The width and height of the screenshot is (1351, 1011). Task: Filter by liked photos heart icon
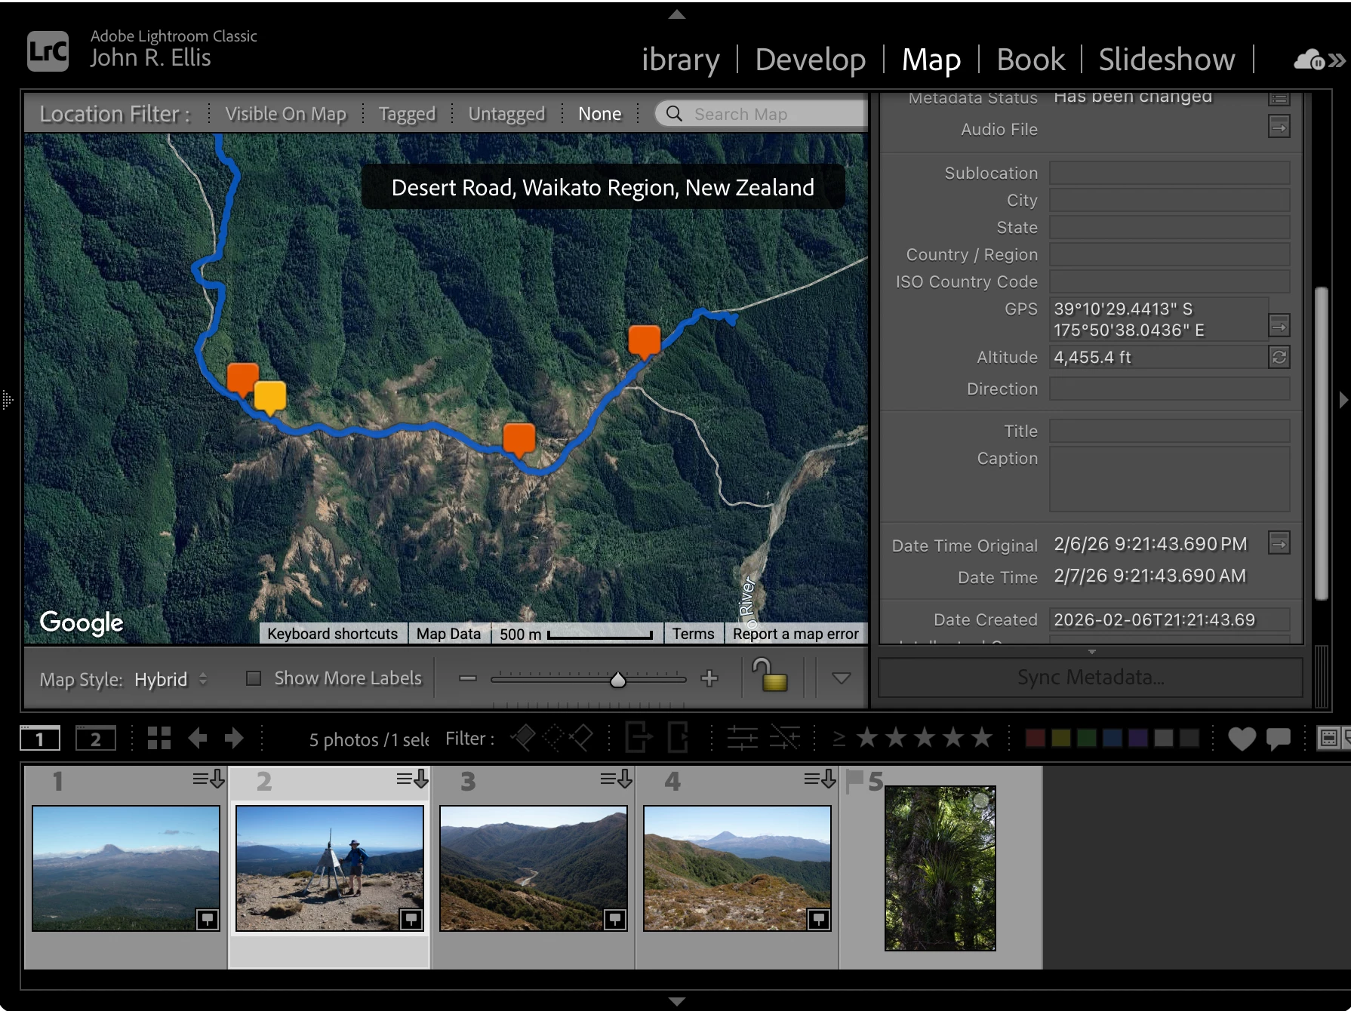pyautogui.click(x=1242, y=739)
